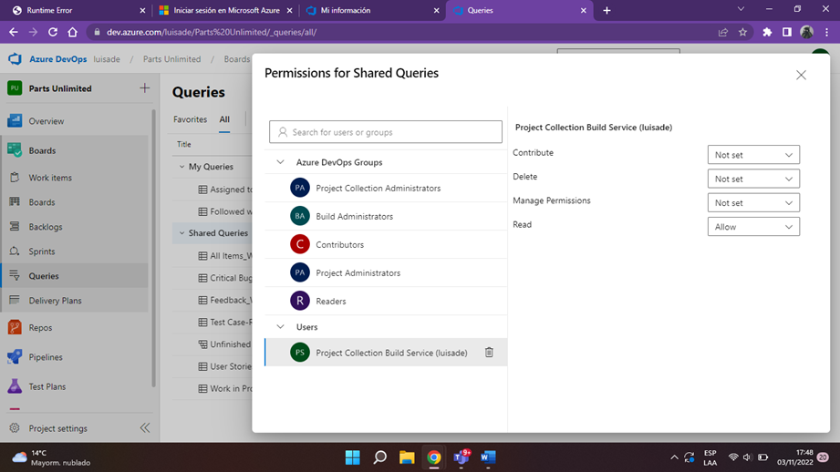Open Pipelines in sidebar

click(x=46, y=357)
